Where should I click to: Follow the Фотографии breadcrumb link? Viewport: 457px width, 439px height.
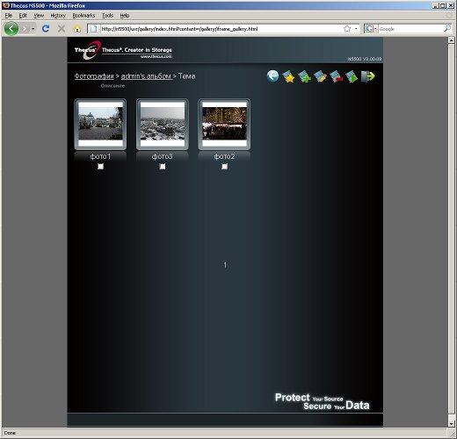[94, 76]
